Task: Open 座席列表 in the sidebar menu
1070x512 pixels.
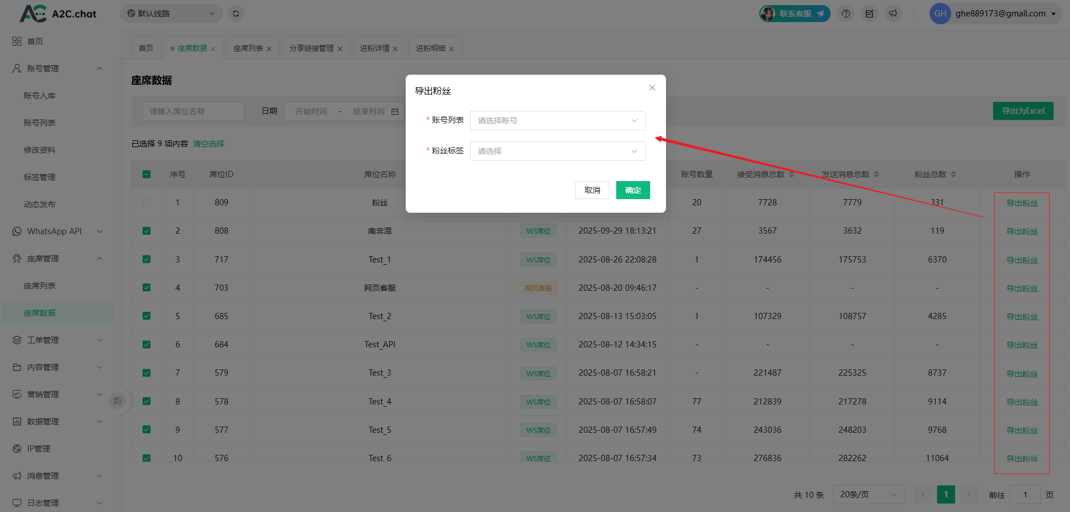Action: pos(40,286)
